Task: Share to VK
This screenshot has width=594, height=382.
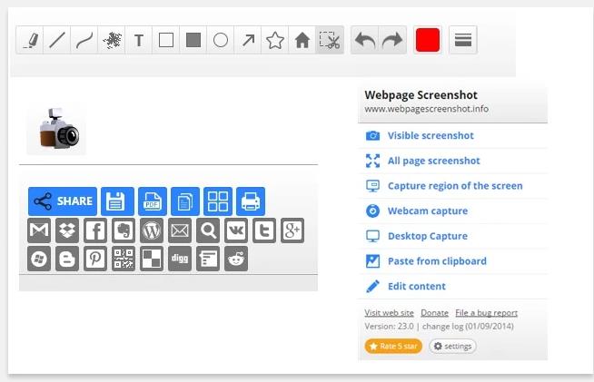Action: (236, 230)
